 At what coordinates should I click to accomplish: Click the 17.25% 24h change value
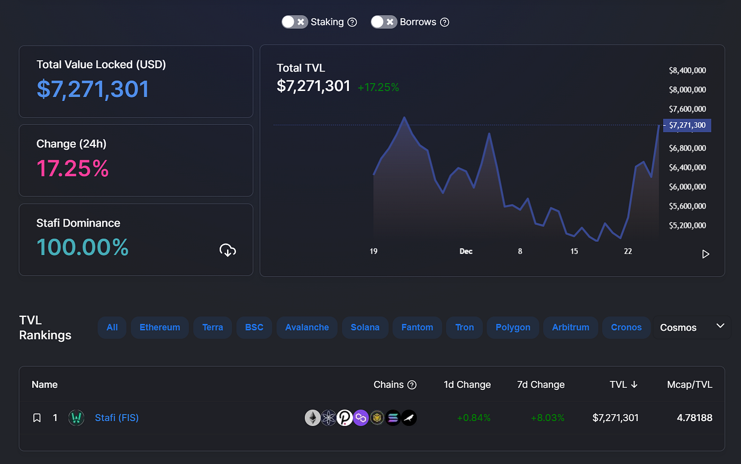click(x=73, y=169)
